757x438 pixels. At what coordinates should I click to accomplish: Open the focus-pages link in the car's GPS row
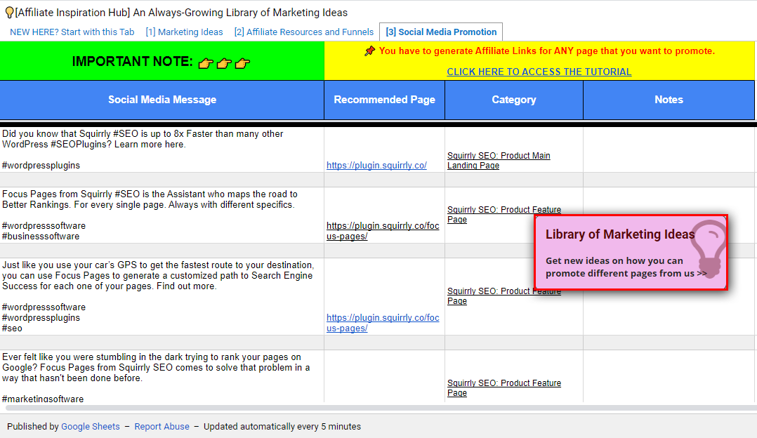click(x=383, y=323)
